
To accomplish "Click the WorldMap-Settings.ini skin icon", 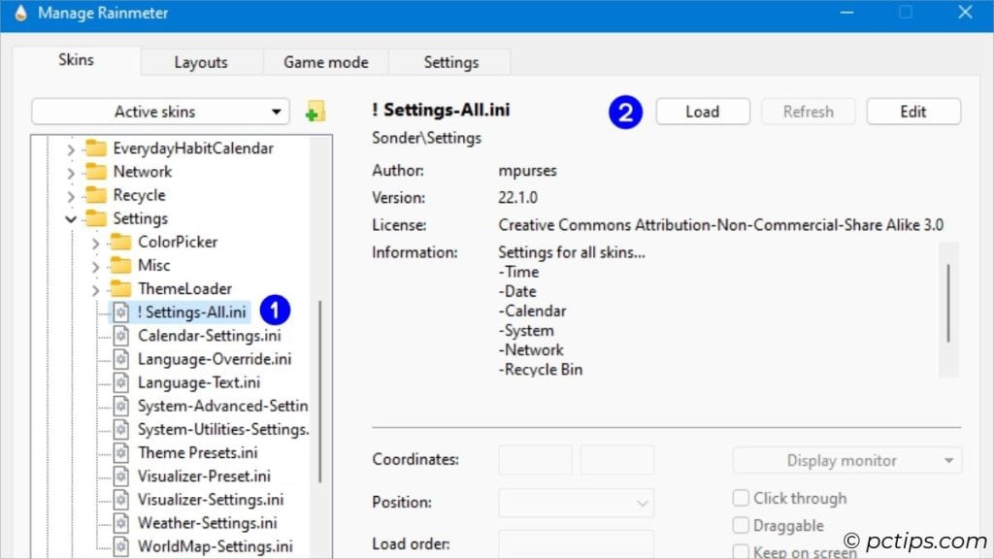I will point(123,545).
